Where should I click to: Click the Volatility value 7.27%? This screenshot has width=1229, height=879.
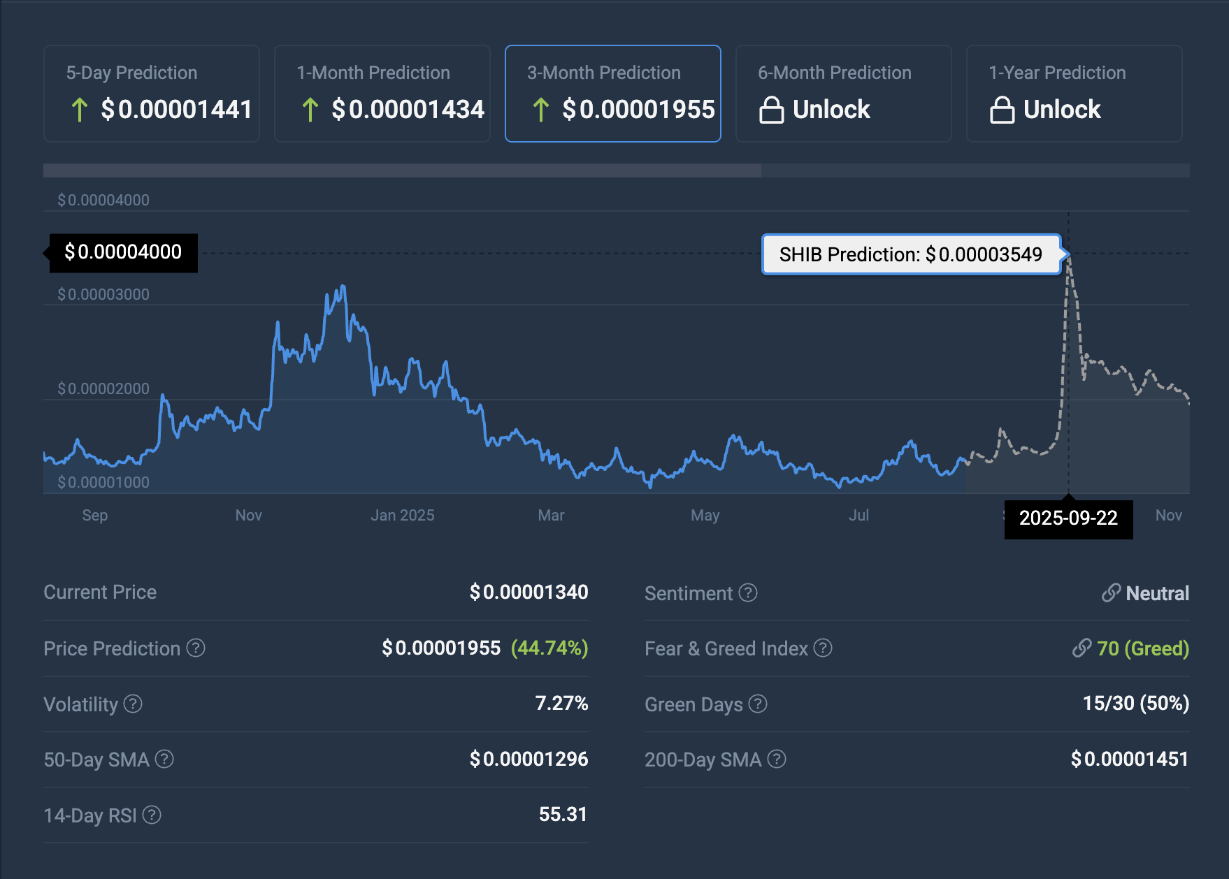click(561, 704)
